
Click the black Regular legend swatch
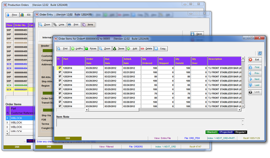click(240, 132)
